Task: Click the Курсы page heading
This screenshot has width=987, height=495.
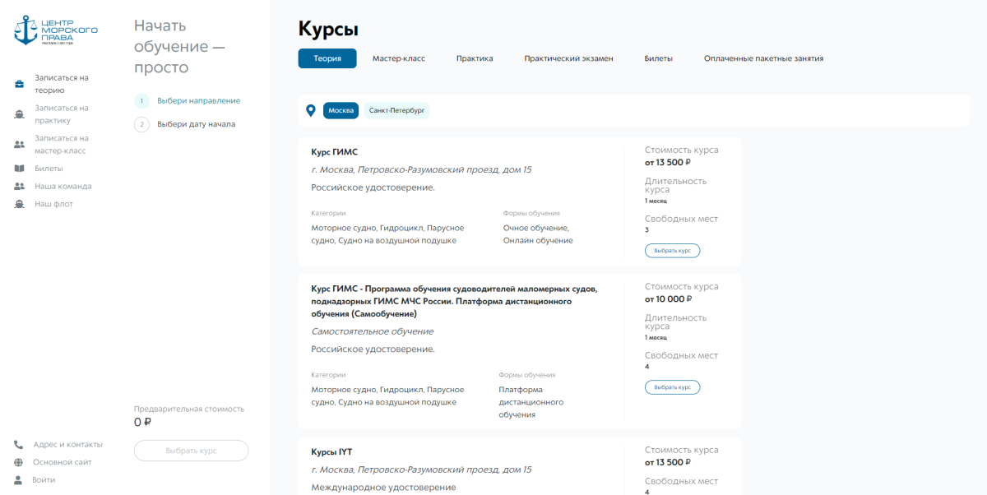Action: click(x=328, y=30)
